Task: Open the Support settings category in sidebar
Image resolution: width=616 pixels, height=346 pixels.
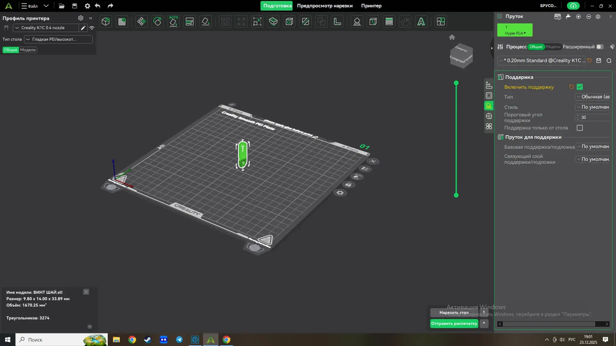Action: pyautogui.click(x=489, y=106)
